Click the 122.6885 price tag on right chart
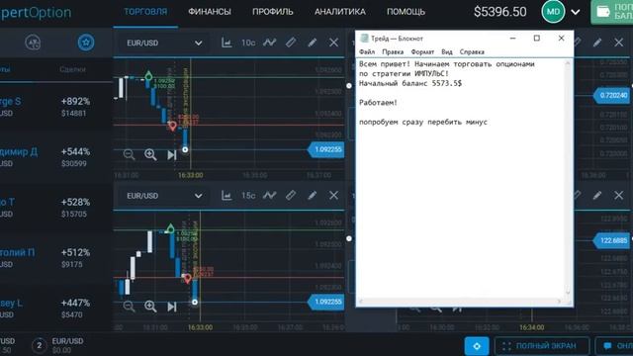The width and height of the screenshot is (633, 356). (611, 240)
